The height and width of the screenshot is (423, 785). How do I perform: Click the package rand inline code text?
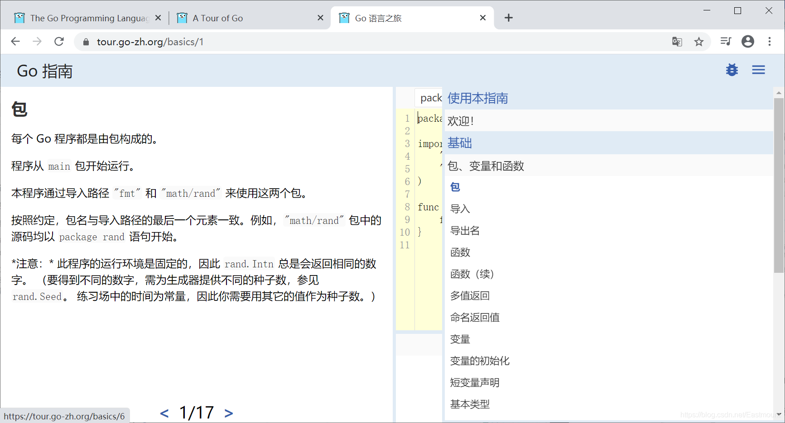pyautogui.click(x=92, y=237)
